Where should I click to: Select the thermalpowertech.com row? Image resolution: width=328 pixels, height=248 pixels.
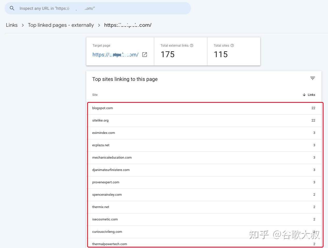tap(204, 243)
